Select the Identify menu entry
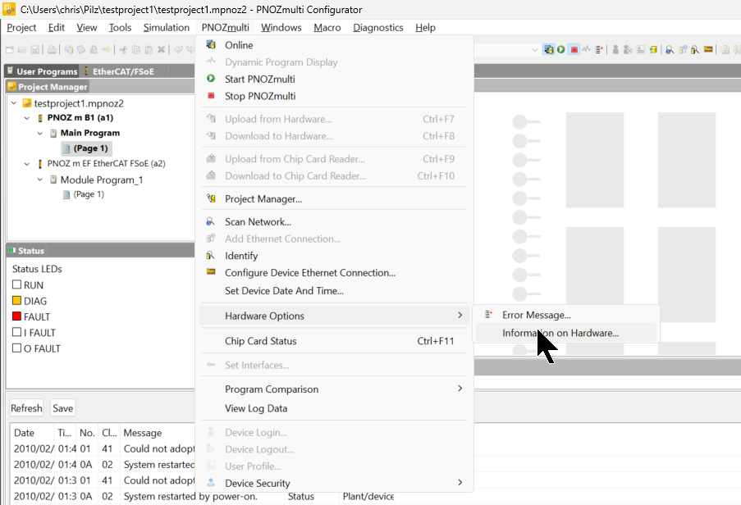Viewport: 741px width, 505px height. 334,256
